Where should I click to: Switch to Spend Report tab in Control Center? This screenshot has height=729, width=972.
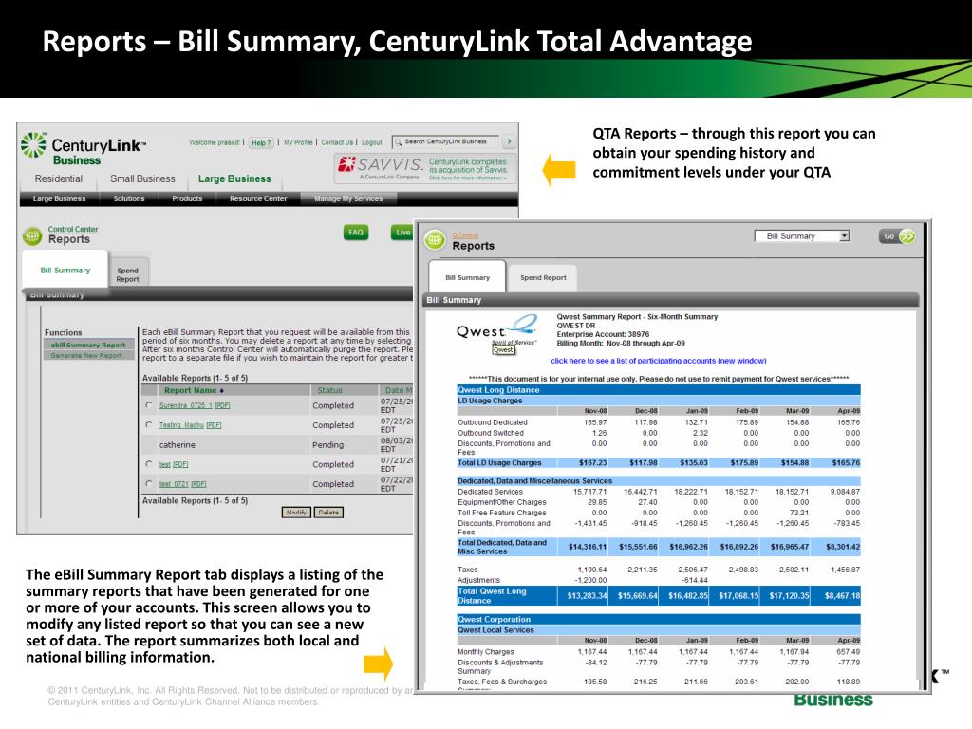128,274
